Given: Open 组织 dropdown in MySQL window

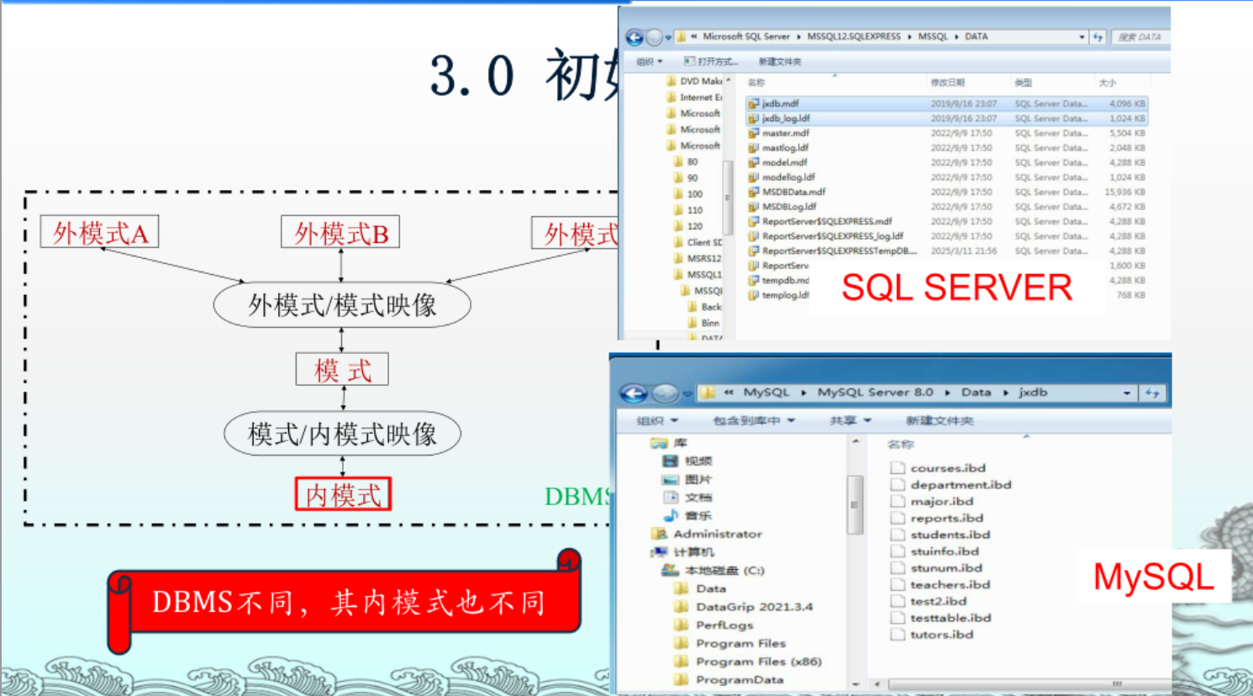Looking at the screenshot, I should [x=657, y=420].
